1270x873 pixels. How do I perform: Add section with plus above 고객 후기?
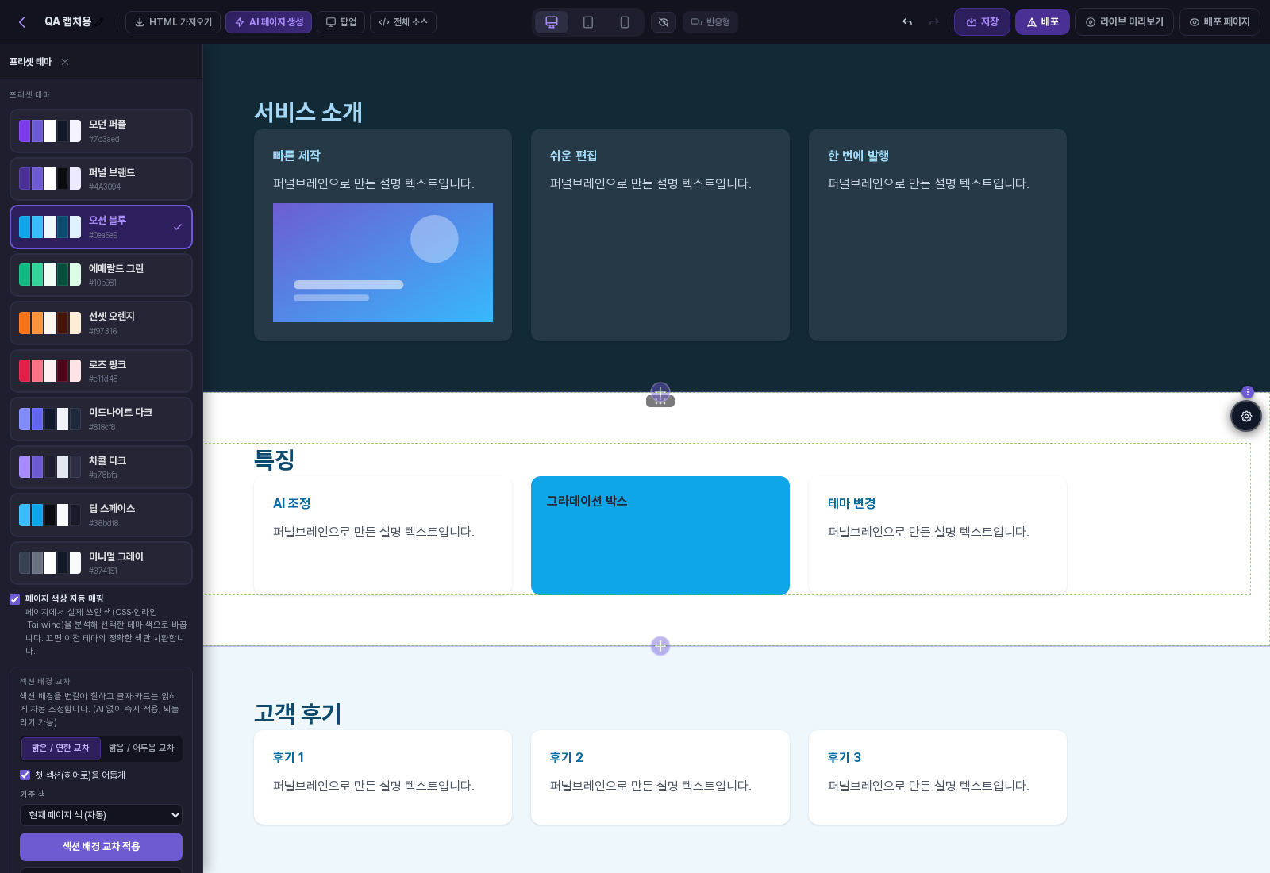(x=660, y=646)
